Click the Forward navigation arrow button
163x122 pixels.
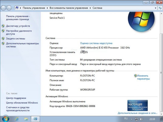9,8
